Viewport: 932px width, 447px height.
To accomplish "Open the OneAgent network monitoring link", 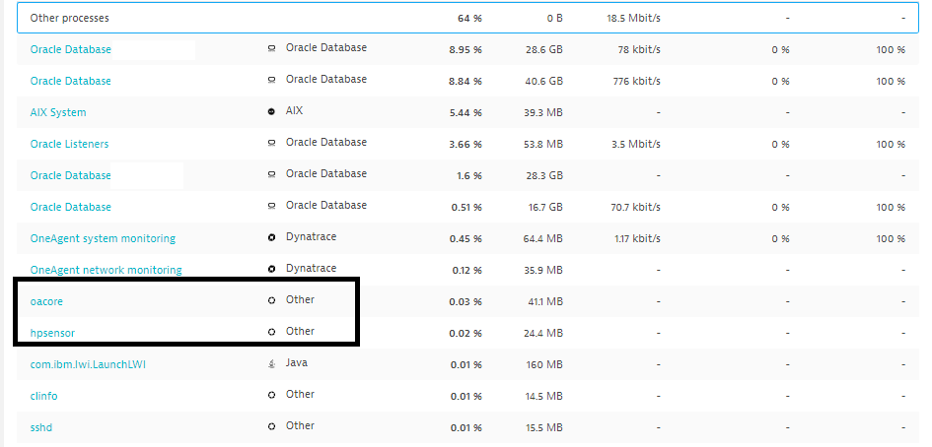I will [106, 270].
